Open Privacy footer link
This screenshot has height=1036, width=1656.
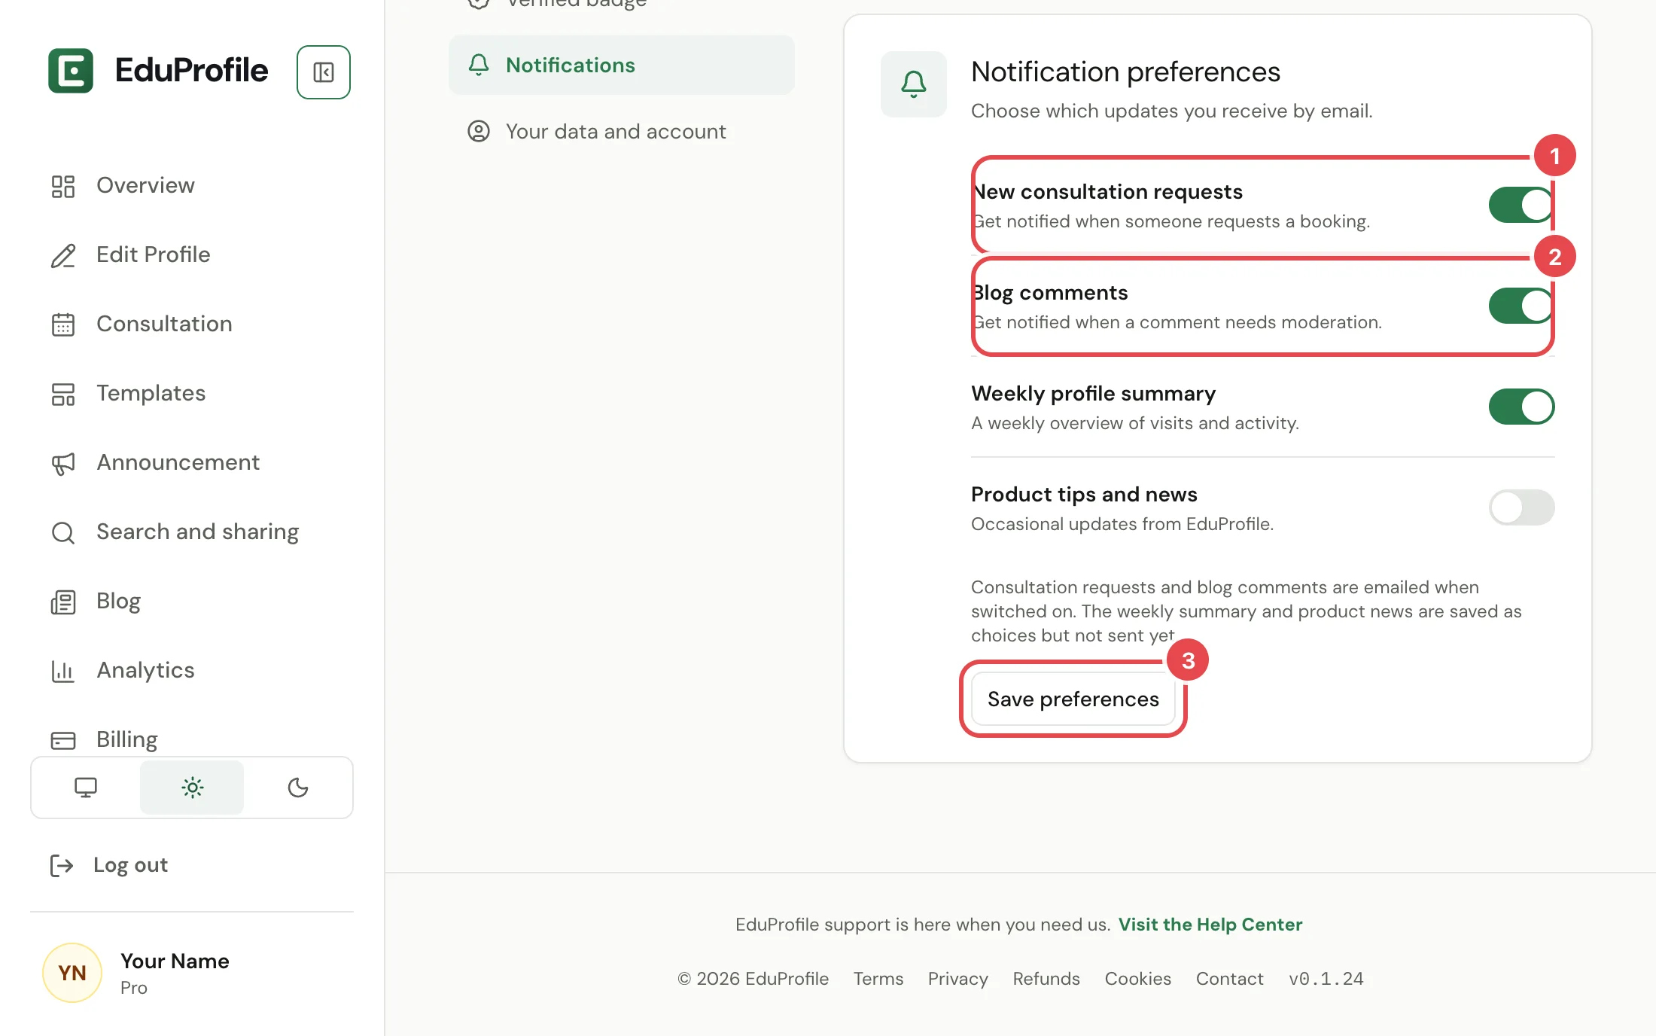[957, 979]
